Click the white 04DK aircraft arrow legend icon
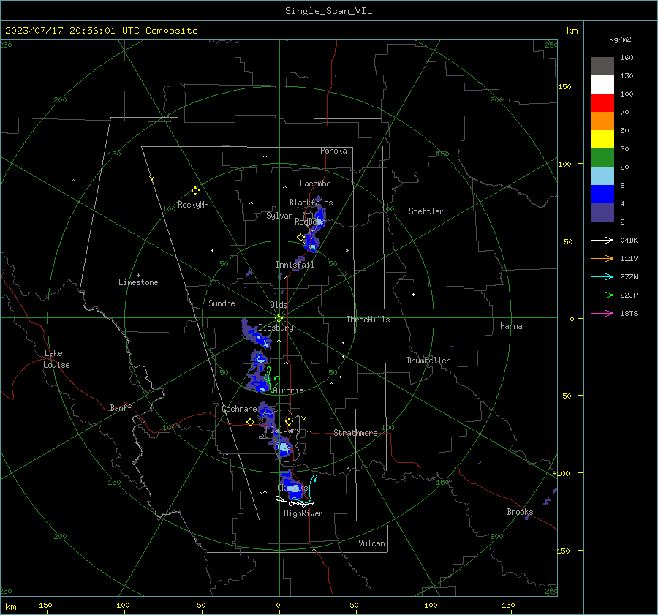The image size is (658, 615). point(602,241)
